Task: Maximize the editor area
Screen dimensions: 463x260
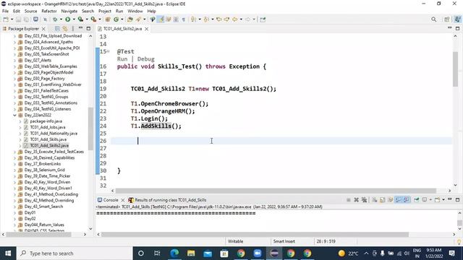Action: click(457, 28)
